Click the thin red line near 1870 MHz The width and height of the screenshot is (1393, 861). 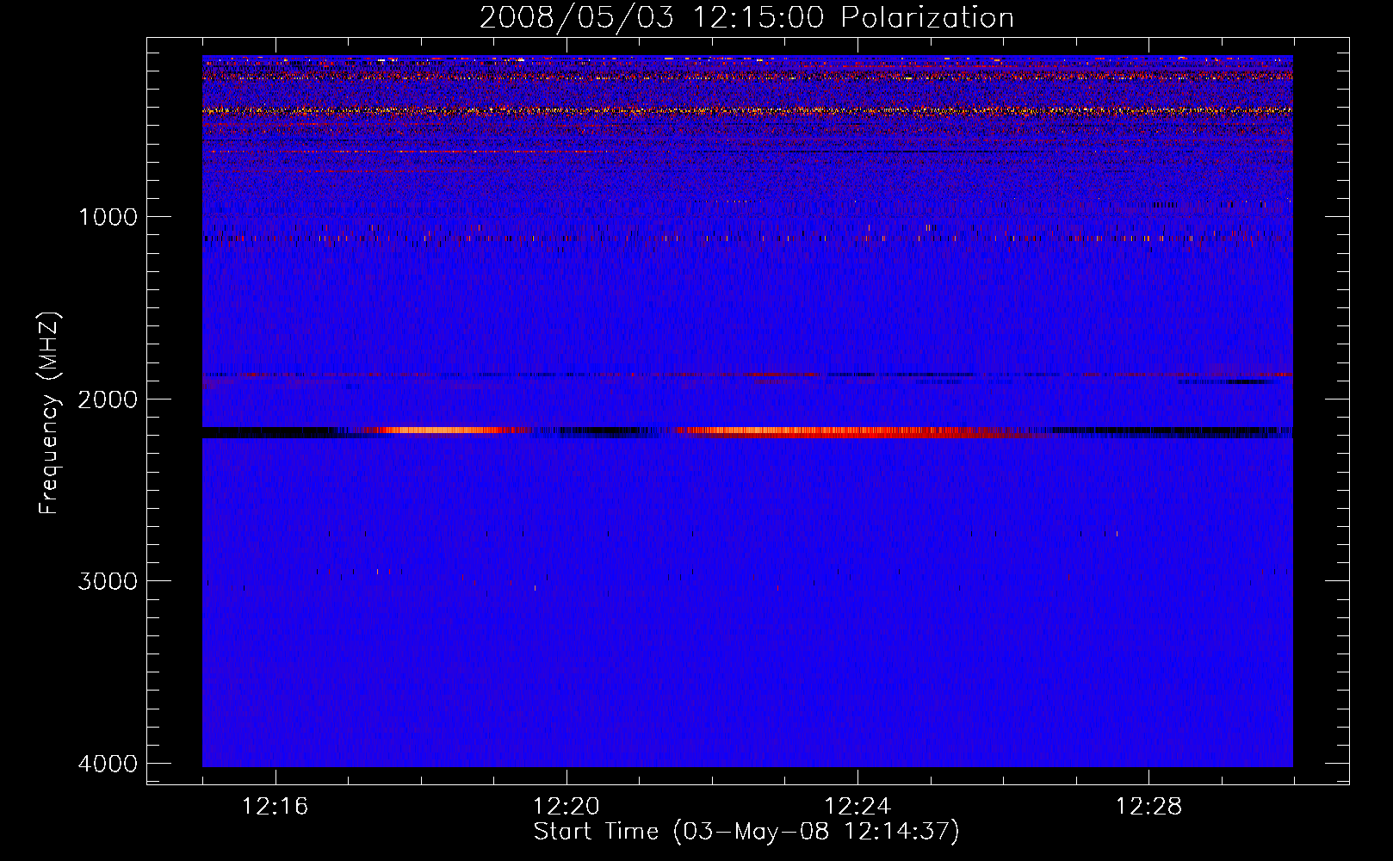tap(747, 375)
